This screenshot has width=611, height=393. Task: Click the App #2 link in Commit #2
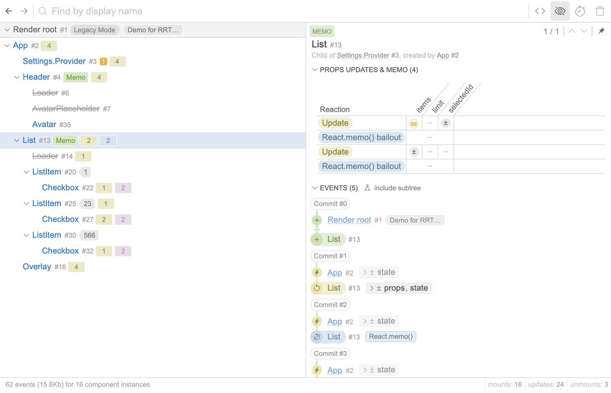335,321
